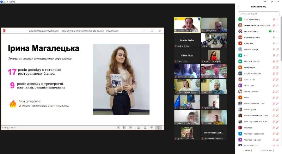Screen dimensions: 282x154
Task: Click muted mic icon on Andriy Krylov row
Action: pyautogui.click(x=274, y=68)
